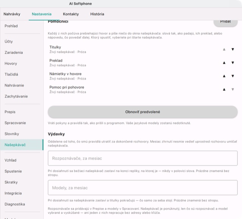Select Spracovanie in sidebar
This screenshot has width=242, height=219.
pyautogui.click(x=22, y=123)
